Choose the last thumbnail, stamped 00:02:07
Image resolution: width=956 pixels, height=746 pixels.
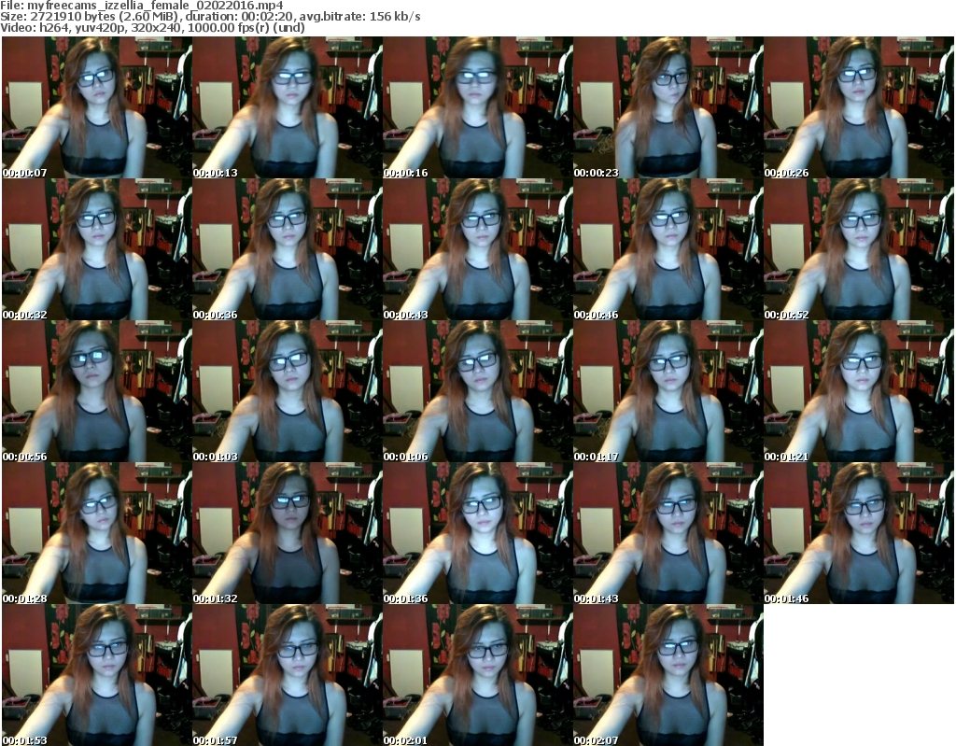668,675
